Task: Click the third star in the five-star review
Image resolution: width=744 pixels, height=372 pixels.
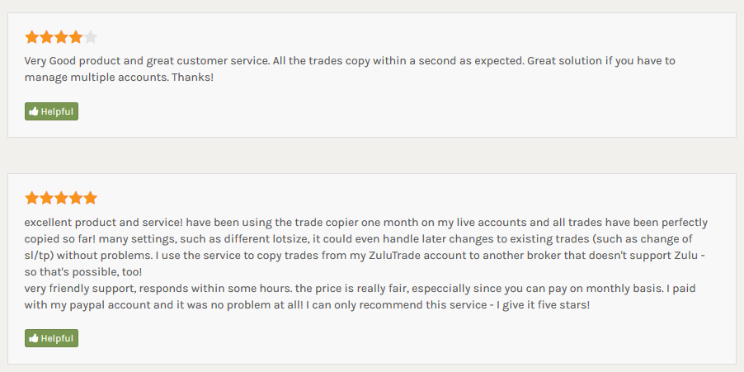Action: 61,198
